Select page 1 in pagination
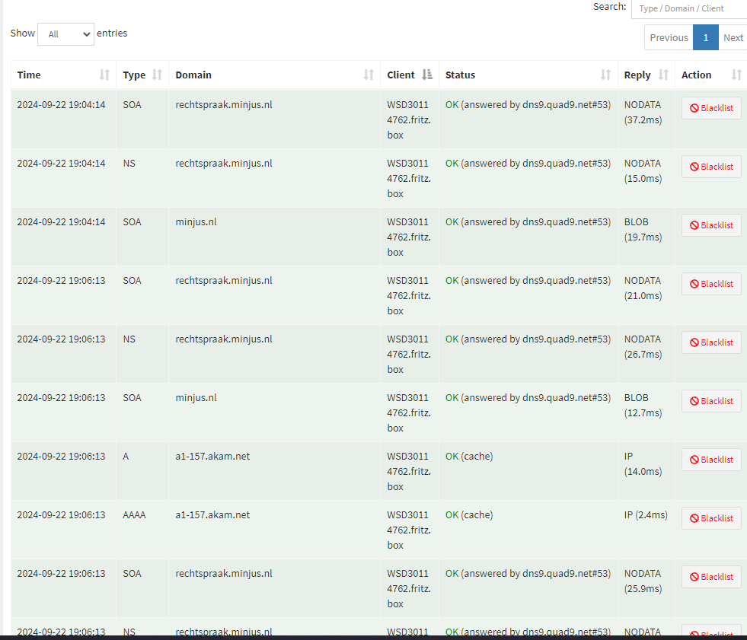 706,37
